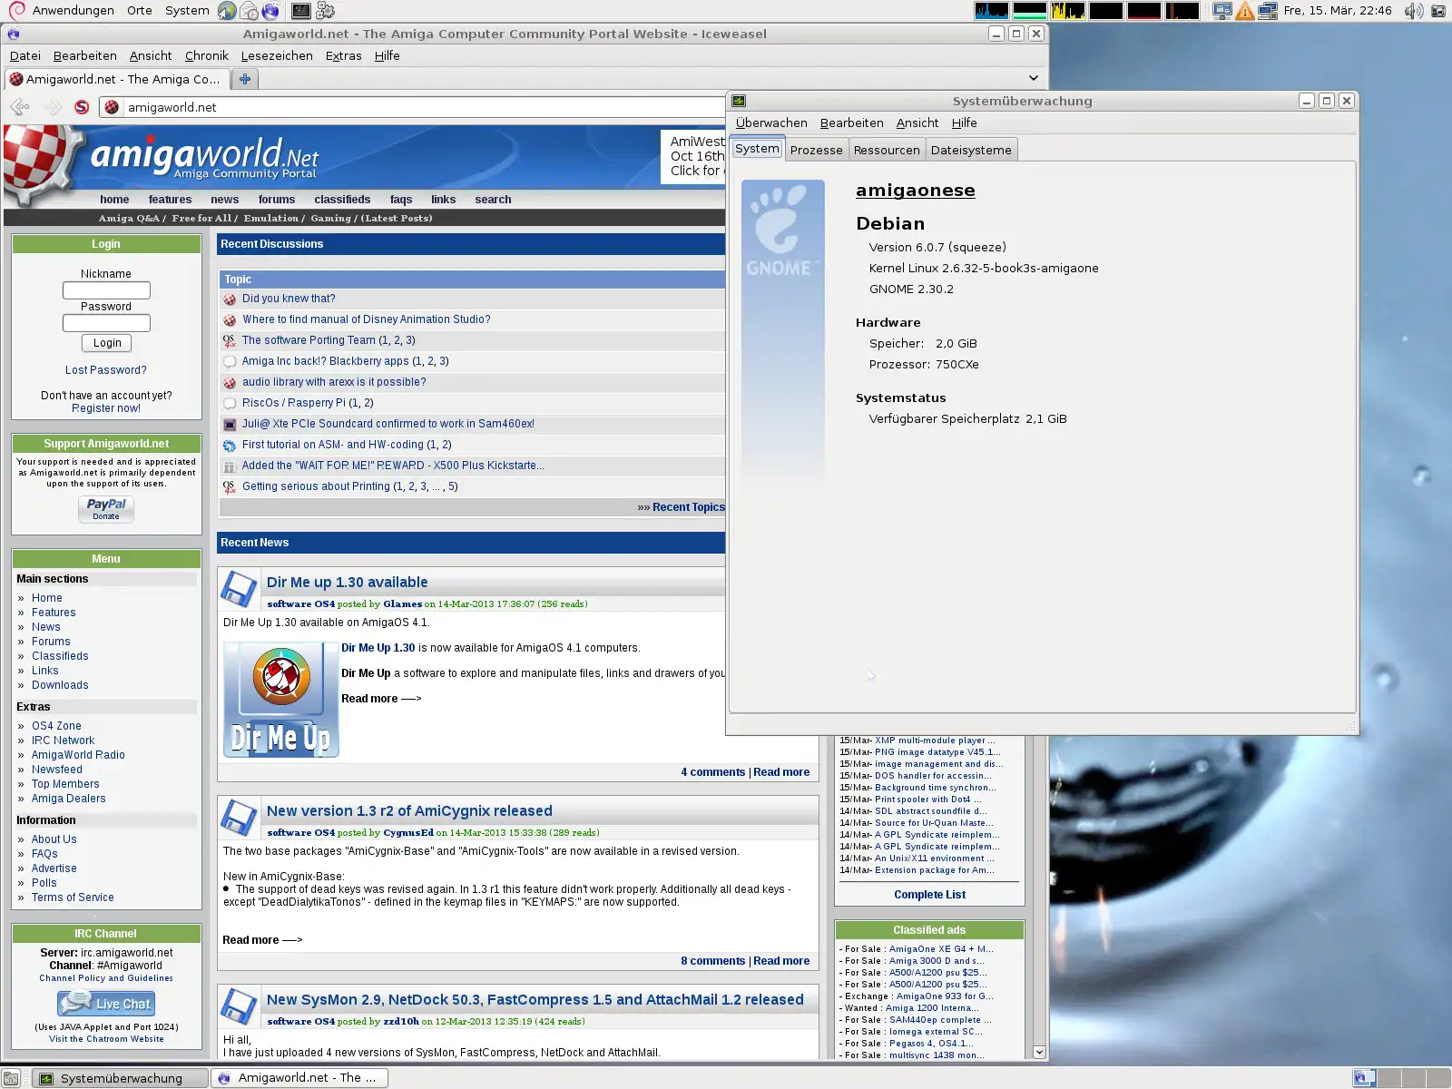Click Amigaworld.net taskbar button
Image resolution: width=1452 pixels, height=1089 pixels.
[299, 1078]
